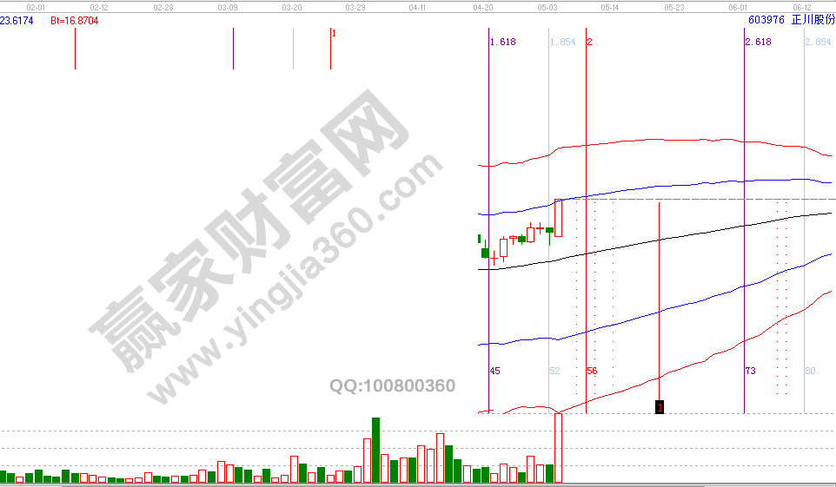Click the black "1" marker on the timeline
Viewport: 836px width, 487px height.
pos(660,407)
